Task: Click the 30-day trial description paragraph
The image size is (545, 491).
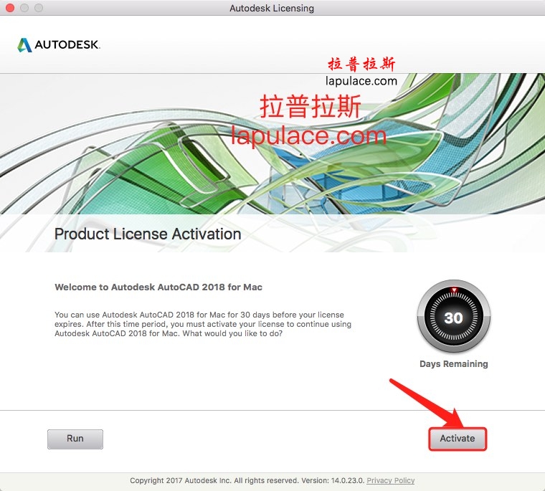Action: coord(203,324)
